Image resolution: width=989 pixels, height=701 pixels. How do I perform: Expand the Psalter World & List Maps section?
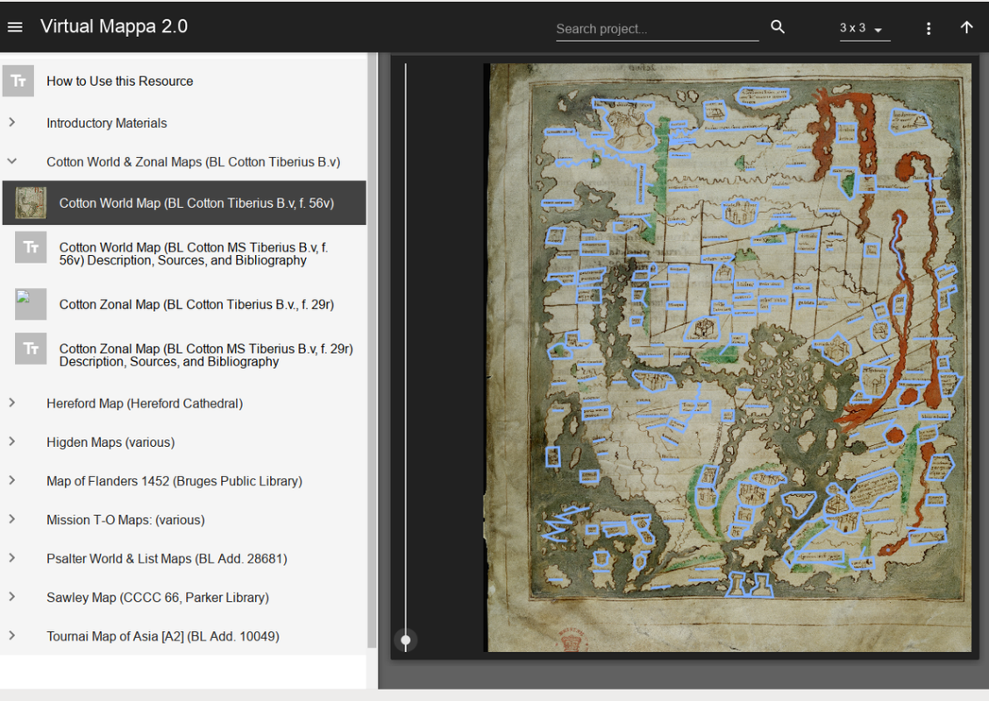[12, 558]
